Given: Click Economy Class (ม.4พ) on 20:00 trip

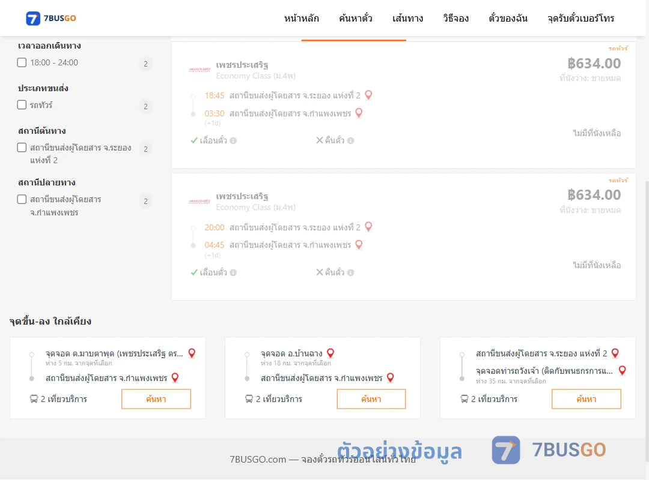Looking at the screenshot, I should (256, 207).
